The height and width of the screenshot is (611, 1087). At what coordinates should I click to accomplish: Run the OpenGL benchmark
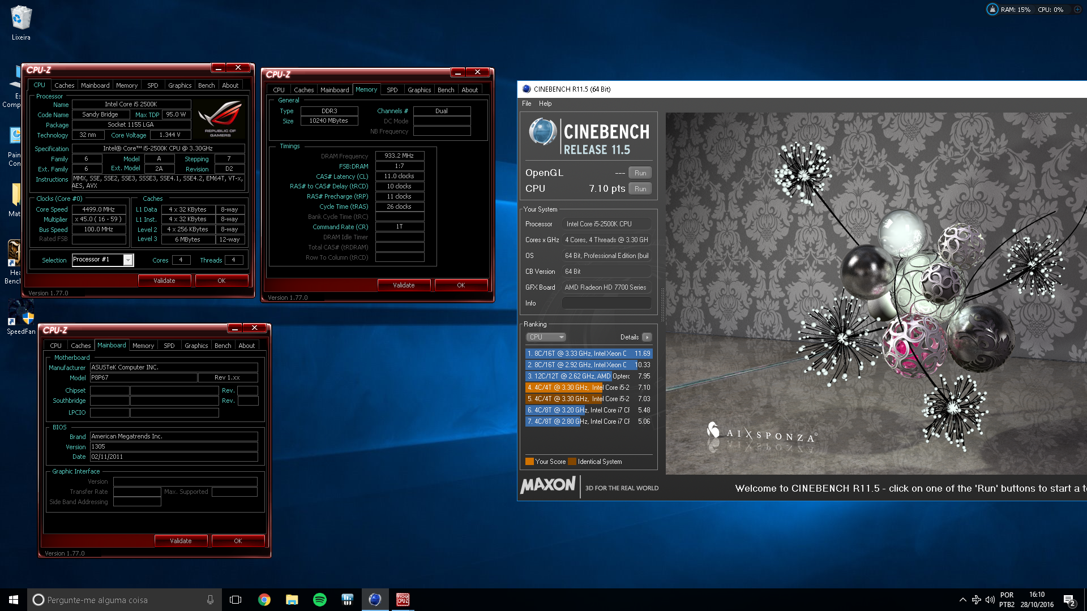pos(640,173)
